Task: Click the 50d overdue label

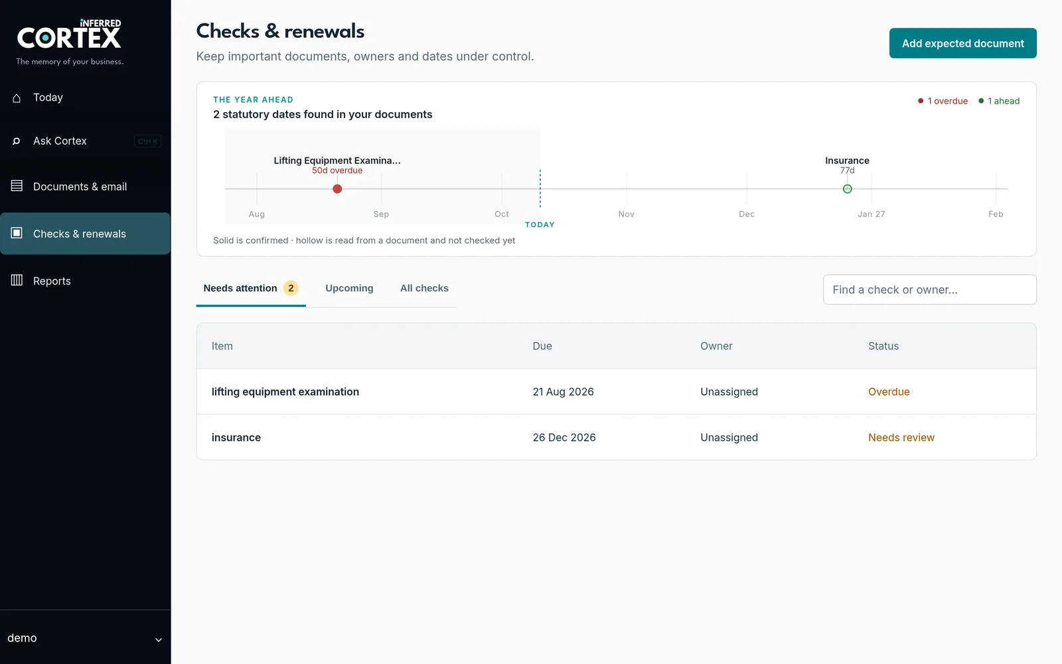Action: pos(337,171)
